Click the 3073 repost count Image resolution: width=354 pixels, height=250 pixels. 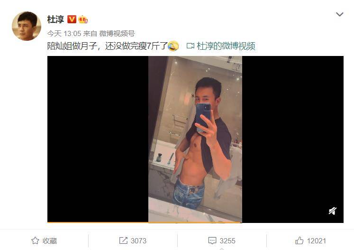click(x=139, y=241)
